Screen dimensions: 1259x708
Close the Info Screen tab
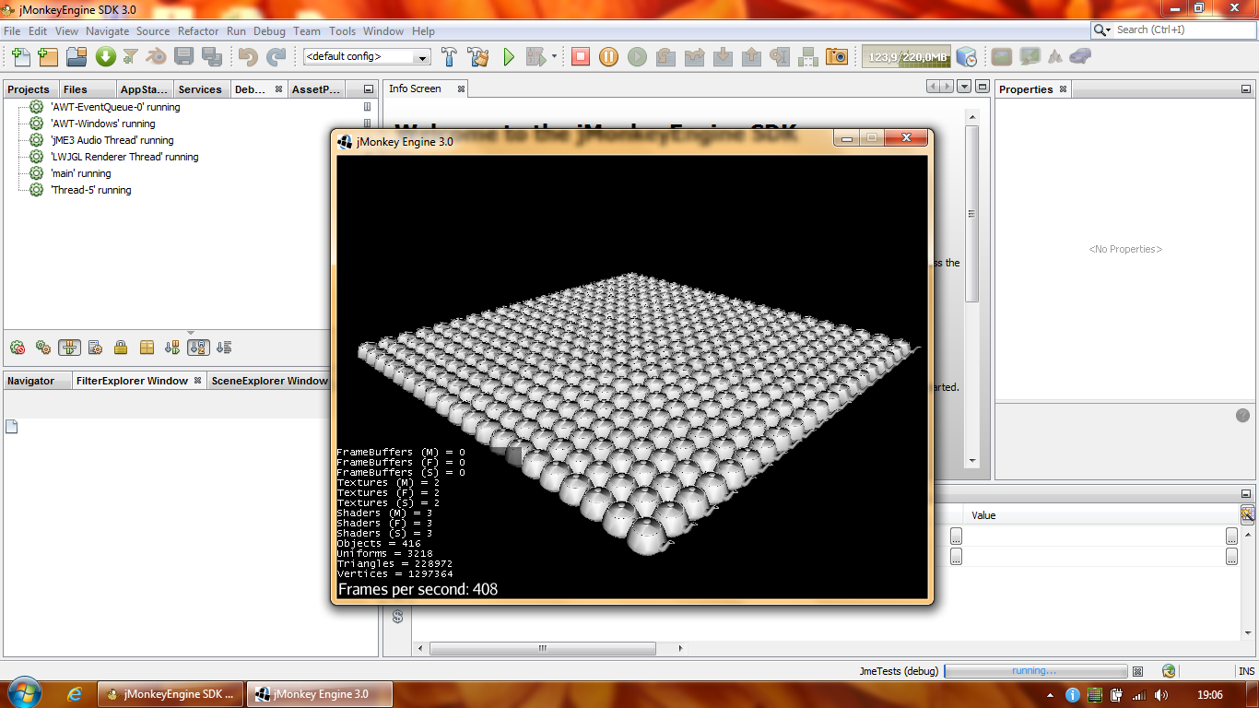point(462,88)
